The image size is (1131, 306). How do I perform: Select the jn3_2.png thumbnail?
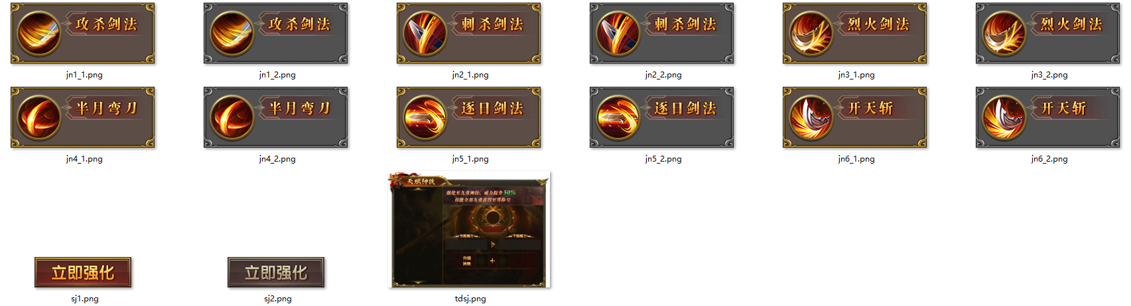click(1048, 33)
